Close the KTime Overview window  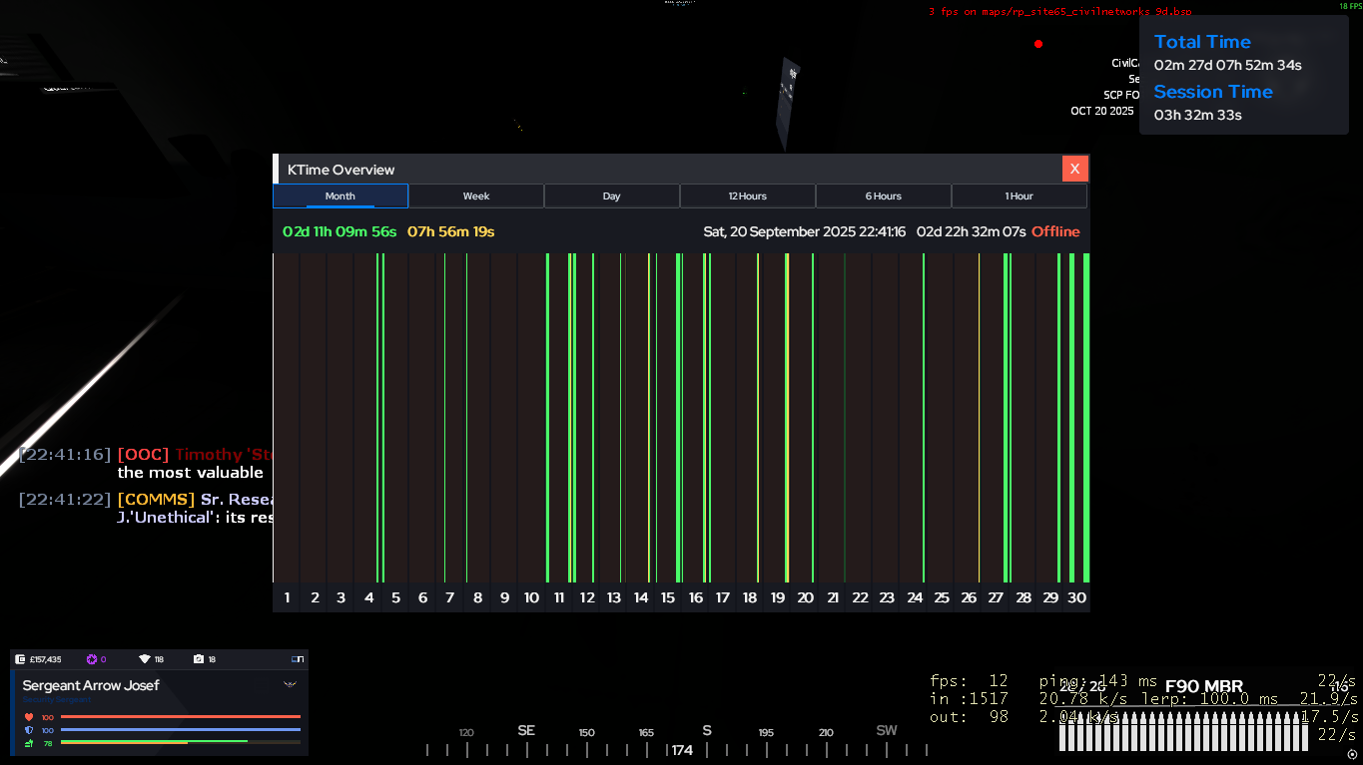[x=1074, y=169]
